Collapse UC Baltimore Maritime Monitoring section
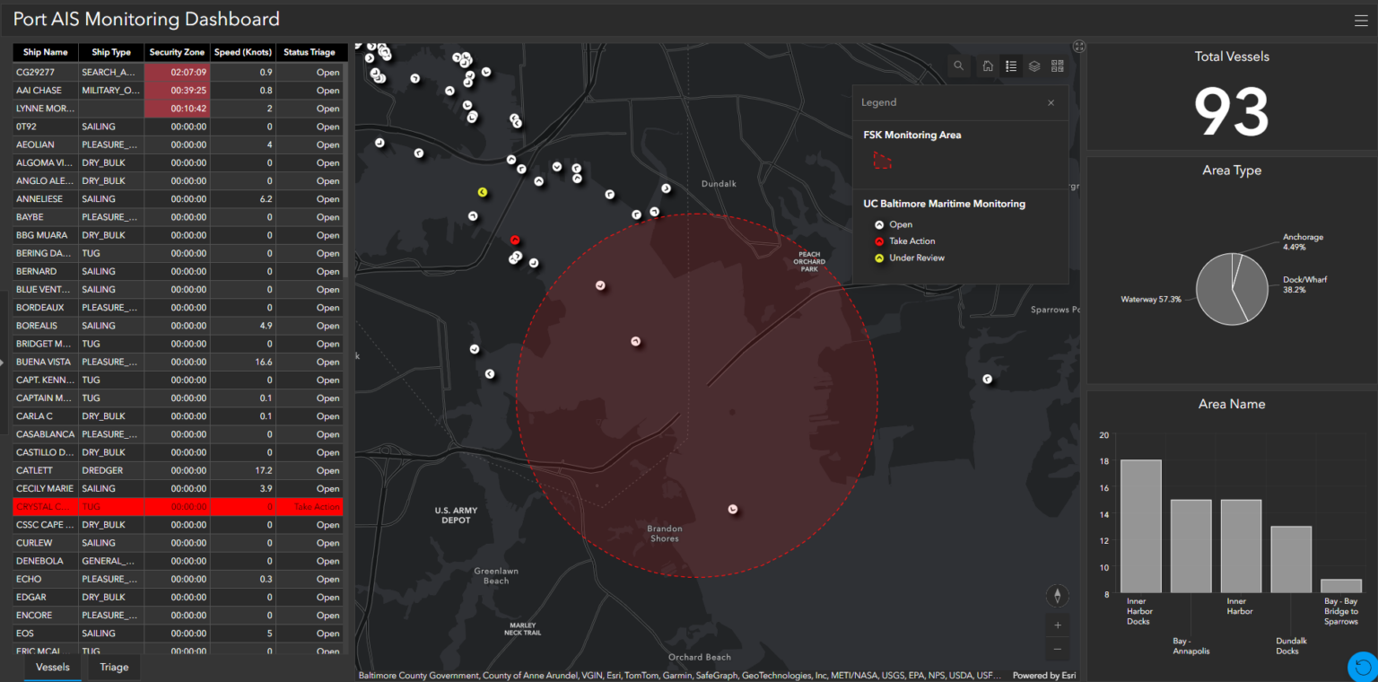1378x682 pixels. (x=945, y=203)
